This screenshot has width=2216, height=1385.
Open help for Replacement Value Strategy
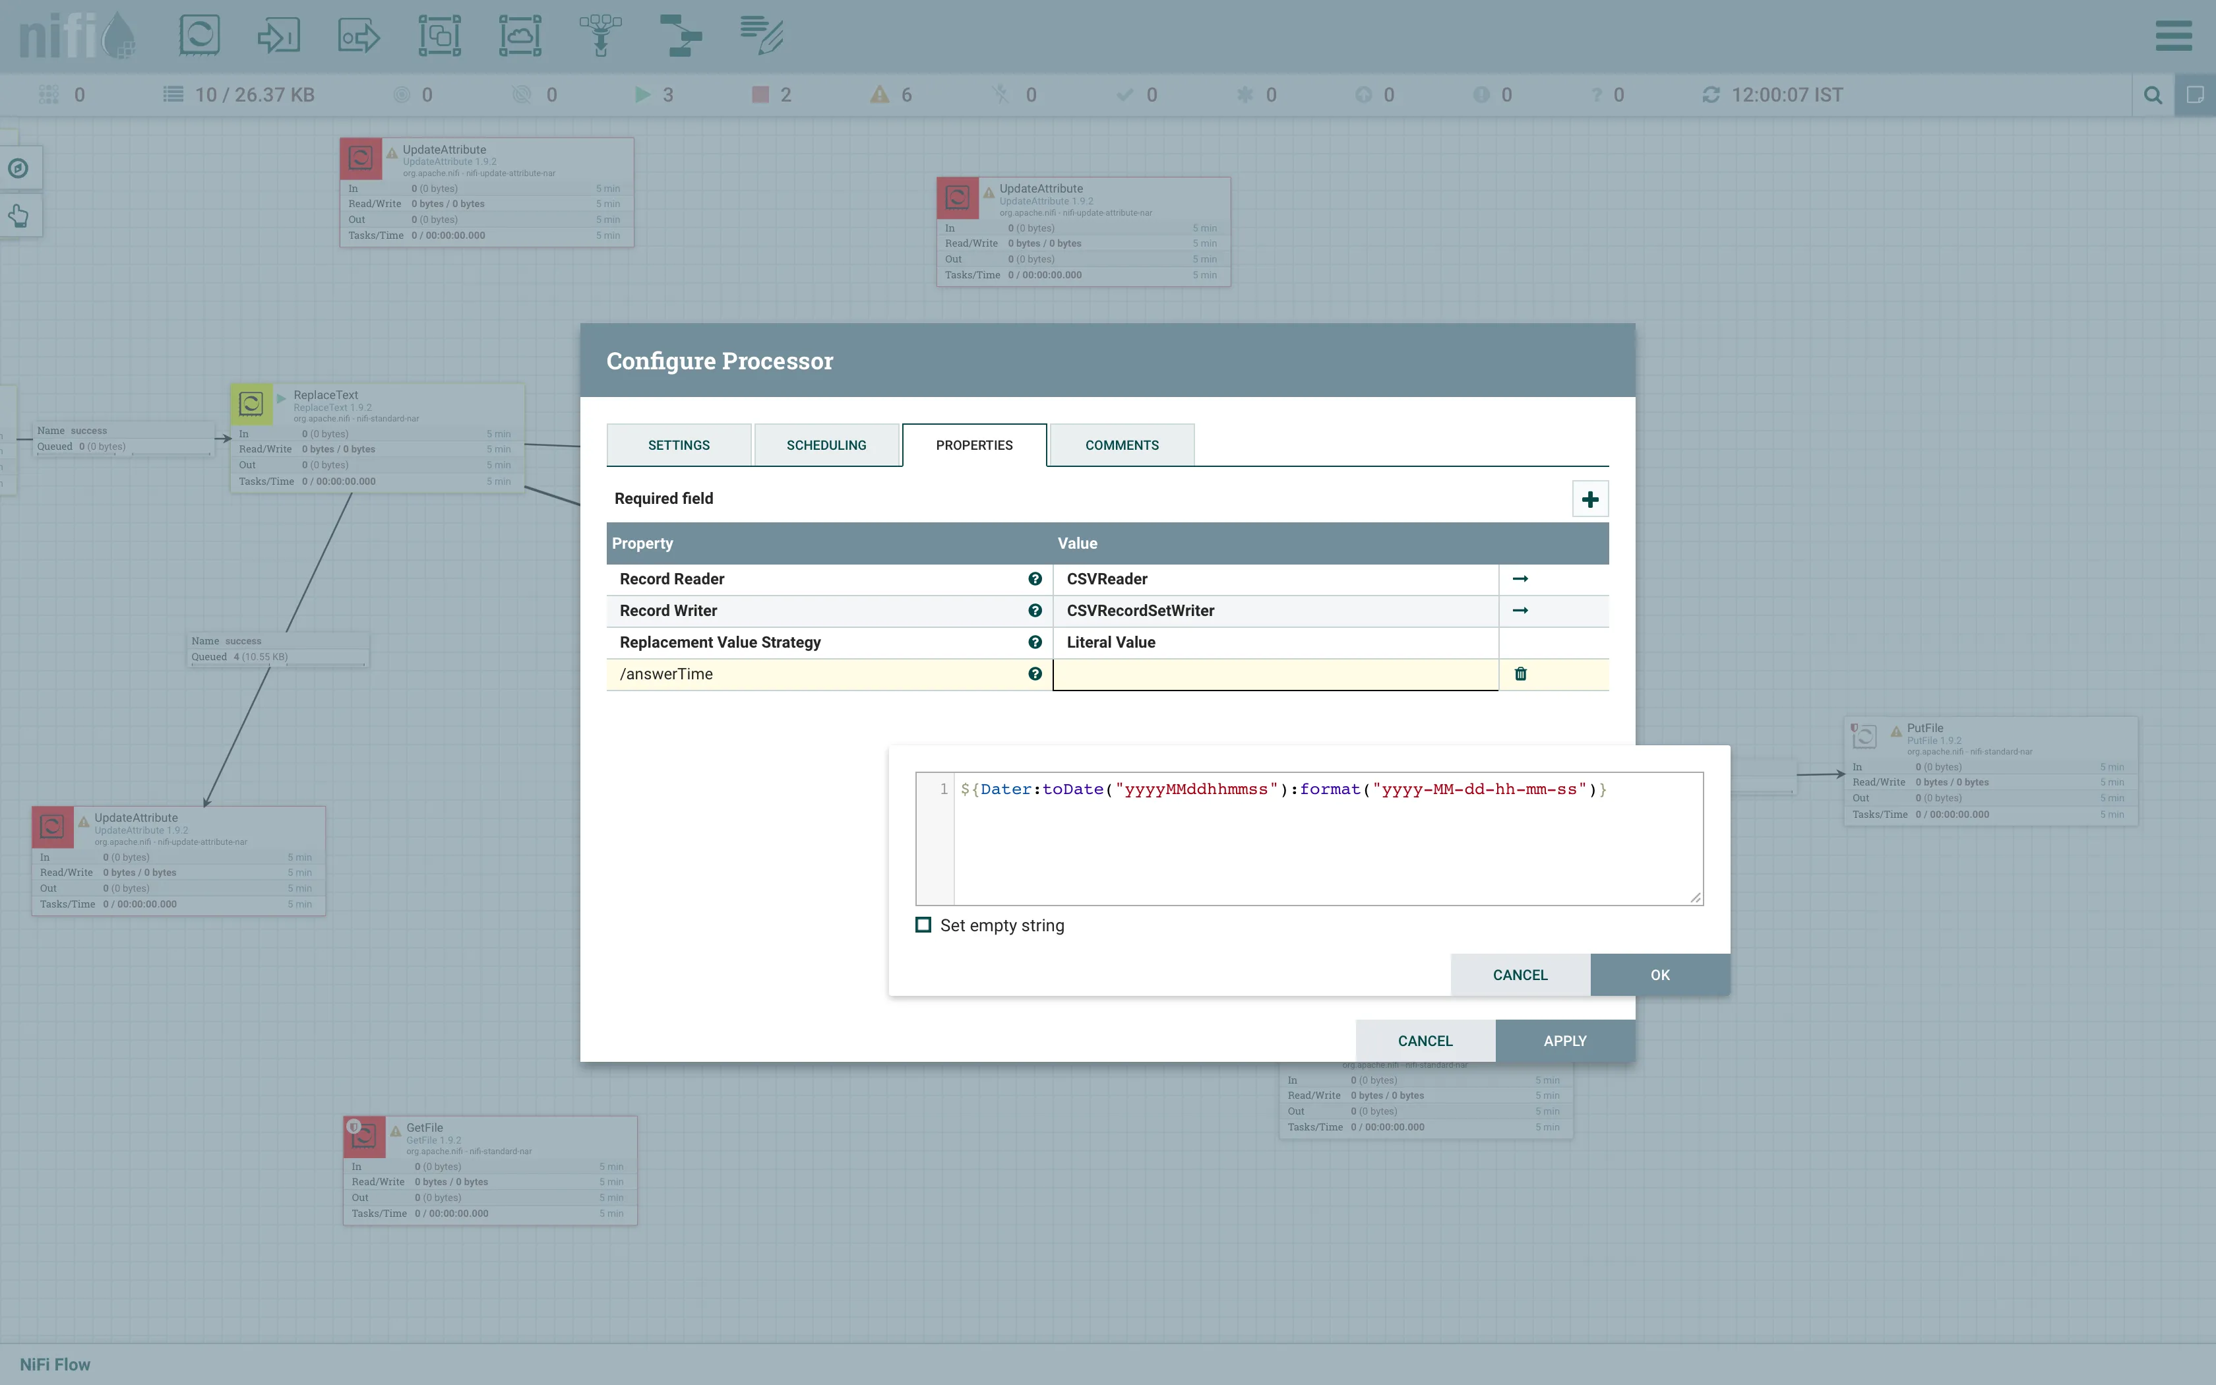point(1035,642)
